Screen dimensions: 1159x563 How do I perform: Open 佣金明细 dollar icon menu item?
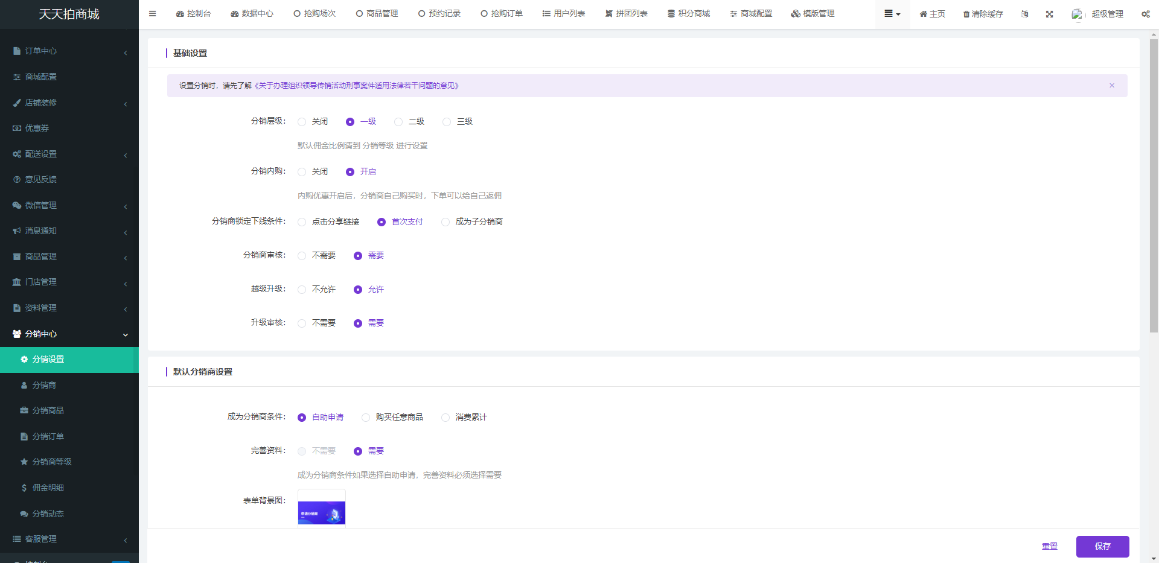pos(24,488)
